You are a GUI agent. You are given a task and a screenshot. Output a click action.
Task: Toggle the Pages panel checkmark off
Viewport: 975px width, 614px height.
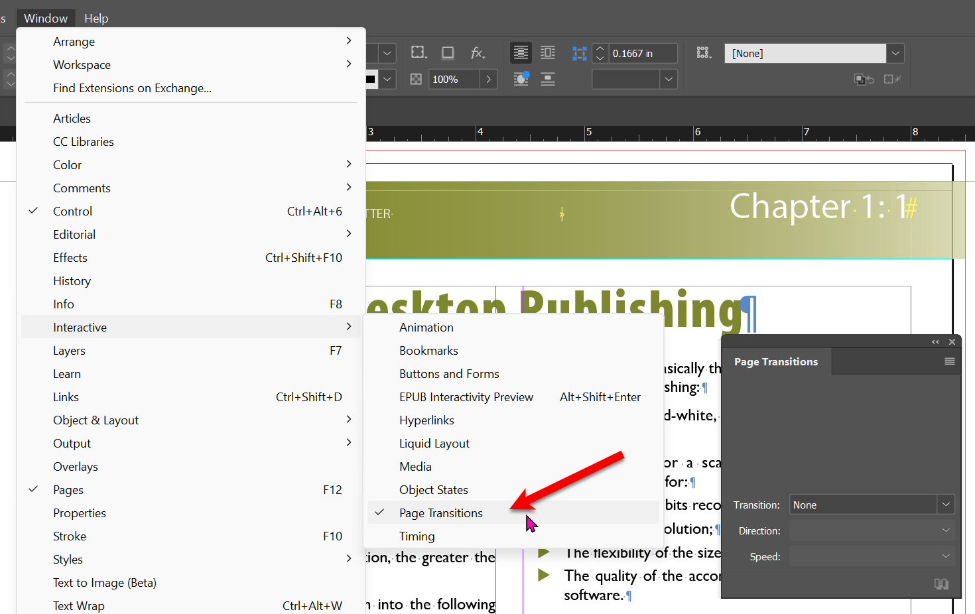tap(33, 489)
